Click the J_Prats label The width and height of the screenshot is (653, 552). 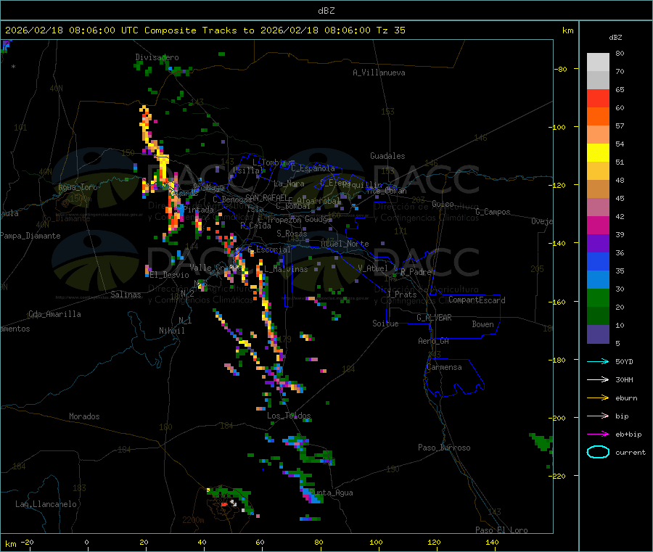401,294
